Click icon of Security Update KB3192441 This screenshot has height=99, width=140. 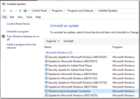pyautogui.click(x=46, y=57)
